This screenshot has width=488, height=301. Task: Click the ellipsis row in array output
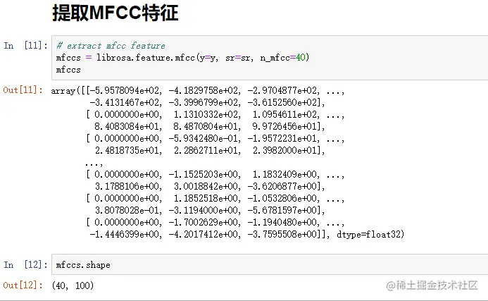pyautogui.click(x=94, y=163)
